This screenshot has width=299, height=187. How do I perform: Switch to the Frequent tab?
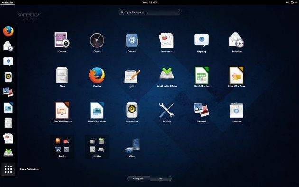(x=139, y=178)
